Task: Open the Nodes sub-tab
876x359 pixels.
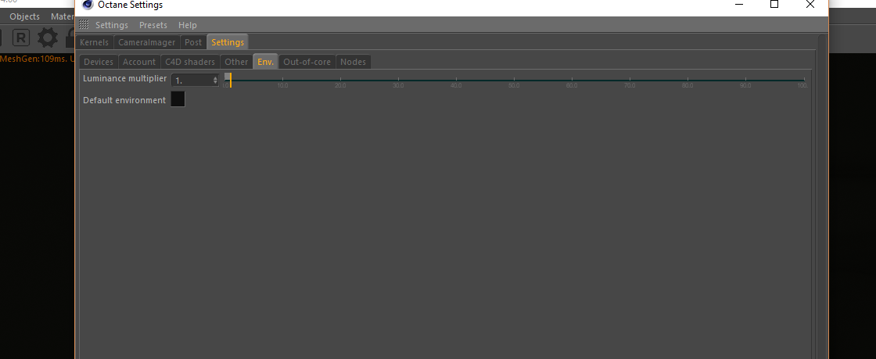Action: click(353, 62)
